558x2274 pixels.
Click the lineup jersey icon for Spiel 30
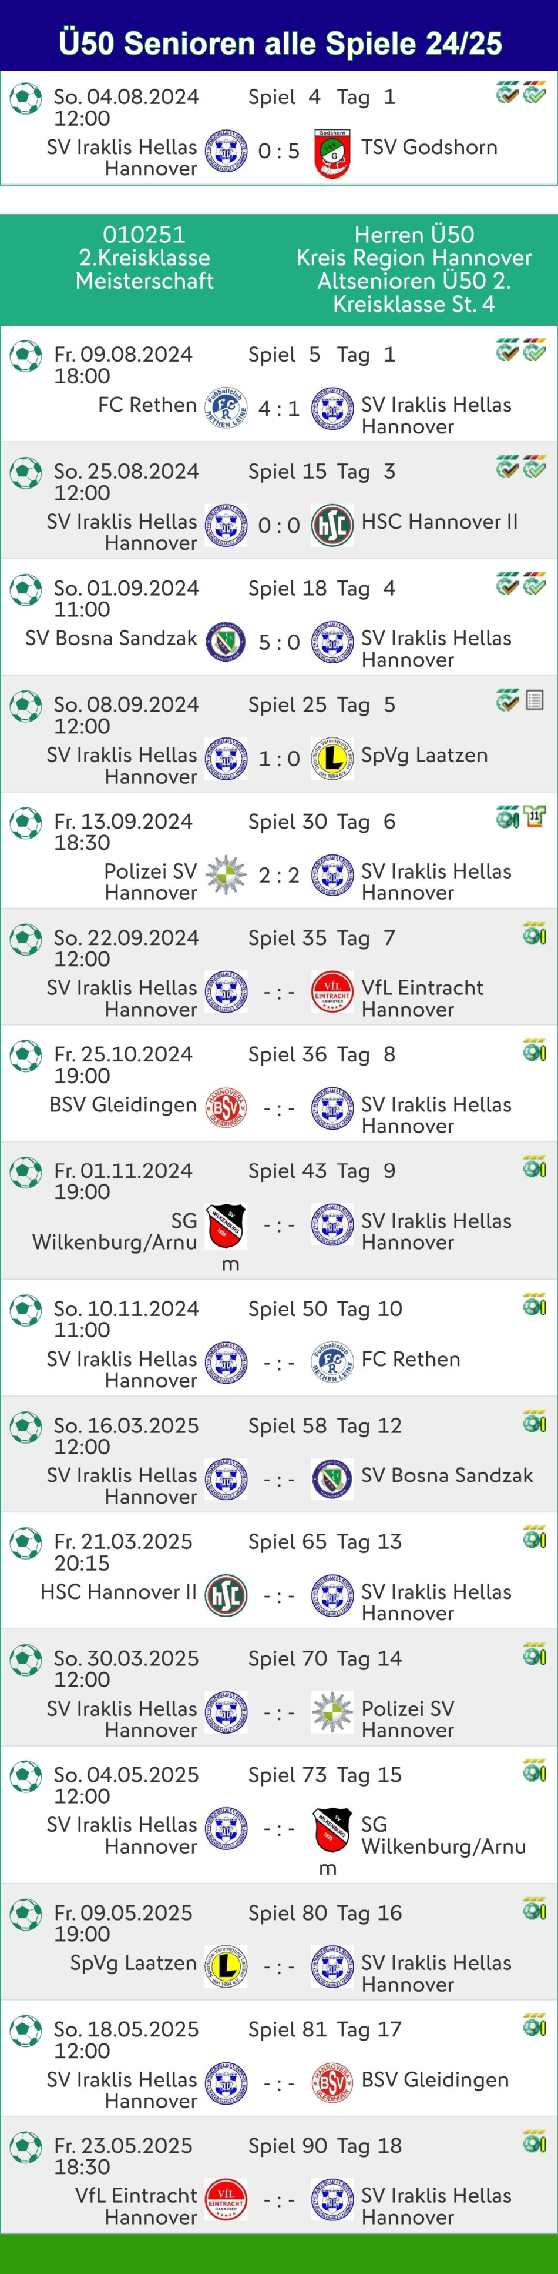535,817
